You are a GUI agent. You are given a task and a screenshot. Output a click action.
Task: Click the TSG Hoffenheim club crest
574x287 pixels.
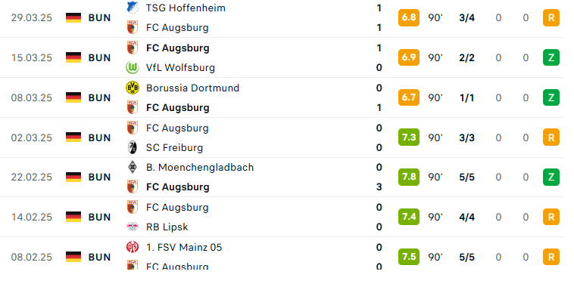tap(133, 8)
